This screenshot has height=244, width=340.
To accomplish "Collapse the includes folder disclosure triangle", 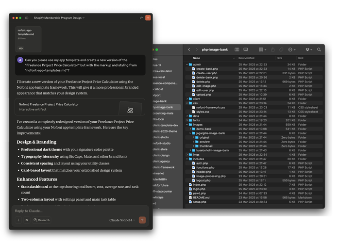I will click(x=187, y=159).
